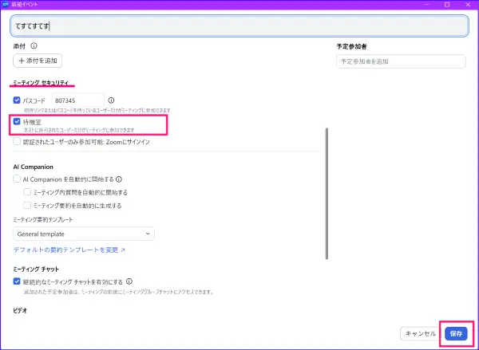Click the info icon beside 継続的なミーティング チャット
This screenshot has width=479, height=350.
(x=129, y=281)
